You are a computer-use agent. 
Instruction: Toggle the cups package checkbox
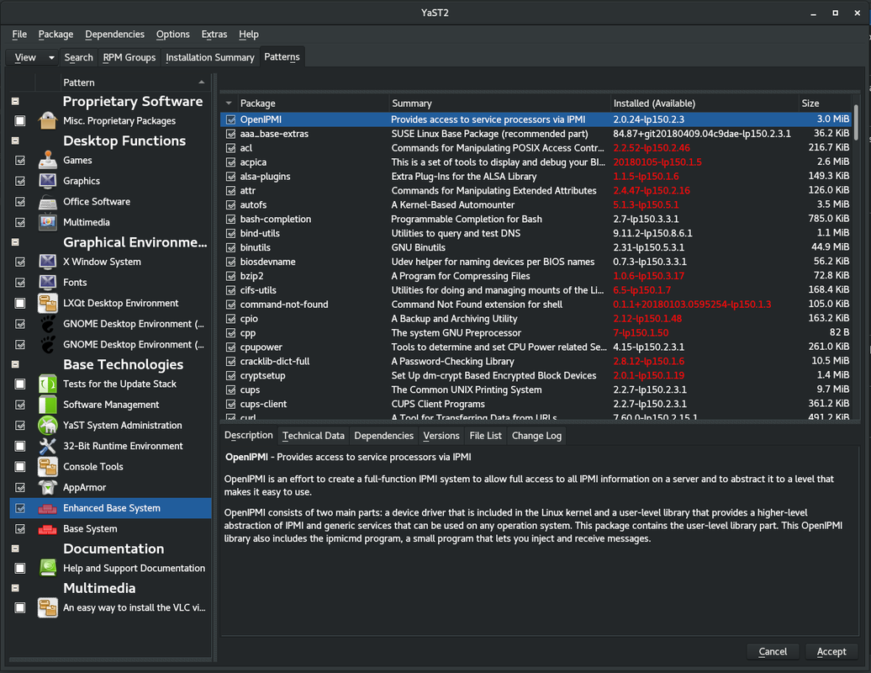230,390
